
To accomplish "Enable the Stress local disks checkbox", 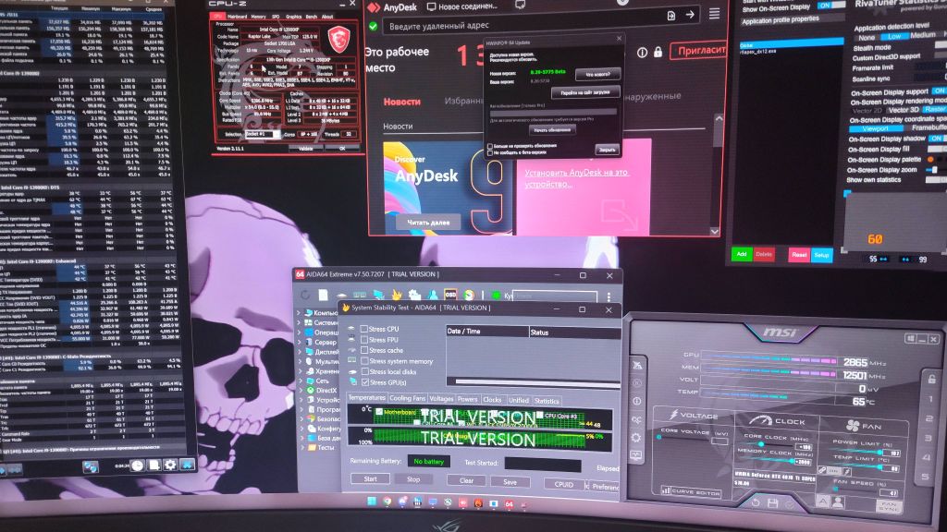I will 364,371.
